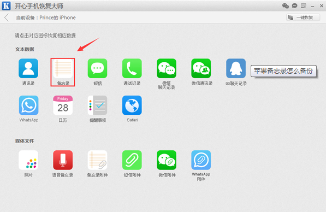Open the QQ聊天记录 penguin icon

tap(236, 68)
